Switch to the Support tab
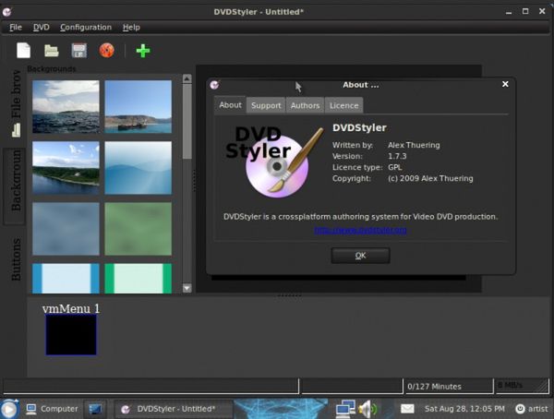Viewport: 554px width, 419px height. 266,105
